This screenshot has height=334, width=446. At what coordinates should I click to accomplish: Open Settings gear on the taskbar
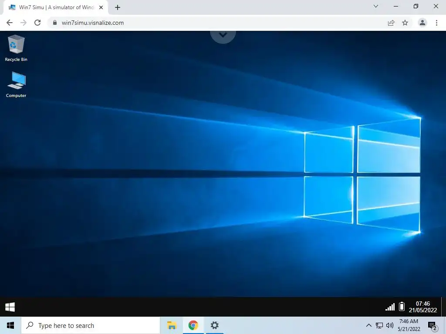pyautogui.click(x=214, y=325)
